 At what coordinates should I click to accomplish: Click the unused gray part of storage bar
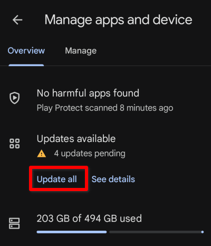click(x=155, y=232)
